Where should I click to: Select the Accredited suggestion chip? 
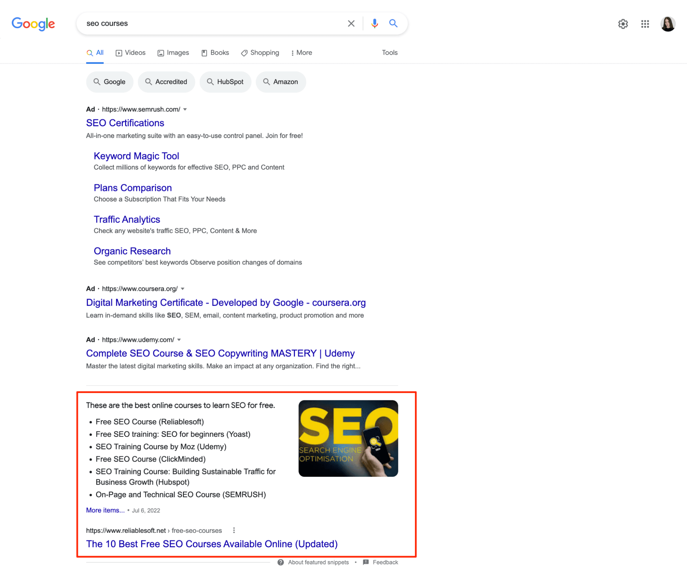tap(166, 82)
